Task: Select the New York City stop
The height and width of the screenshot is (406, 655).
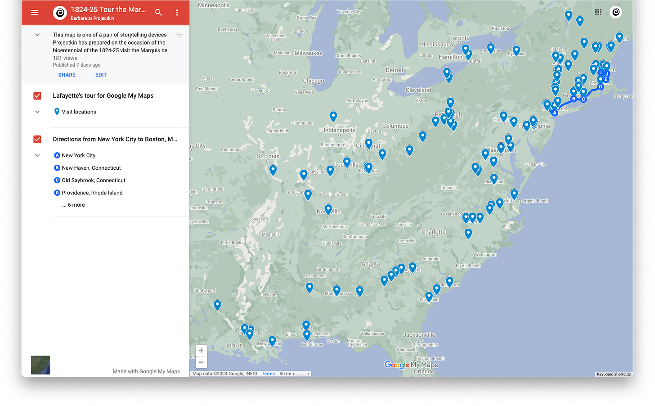Action: coord(79,155)
